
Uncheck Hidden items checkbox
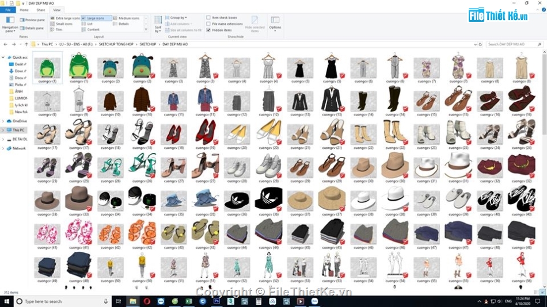(x=208, y=30)
